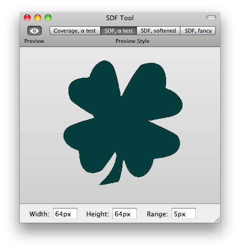Switch to SDF, fancy preview style
The height and width of the screenshot is (250, 240).
click(198, 31)
